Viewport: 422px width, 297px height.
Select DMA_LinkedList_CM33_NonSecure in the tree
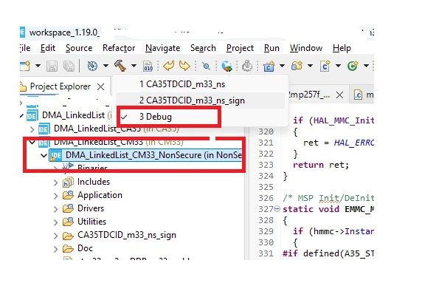point(145,155)
